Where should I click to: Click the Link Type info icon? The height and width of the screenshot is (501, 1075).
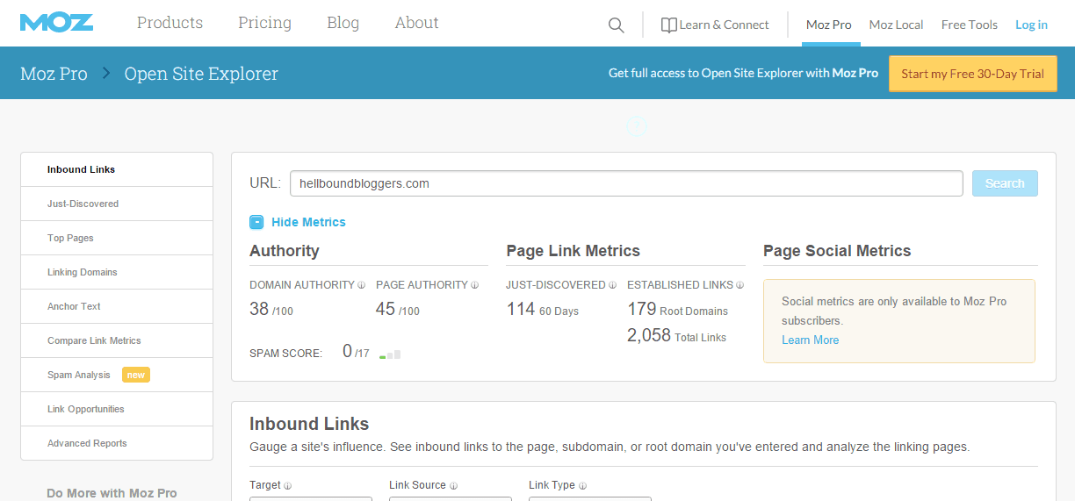[x=582, y=485]
